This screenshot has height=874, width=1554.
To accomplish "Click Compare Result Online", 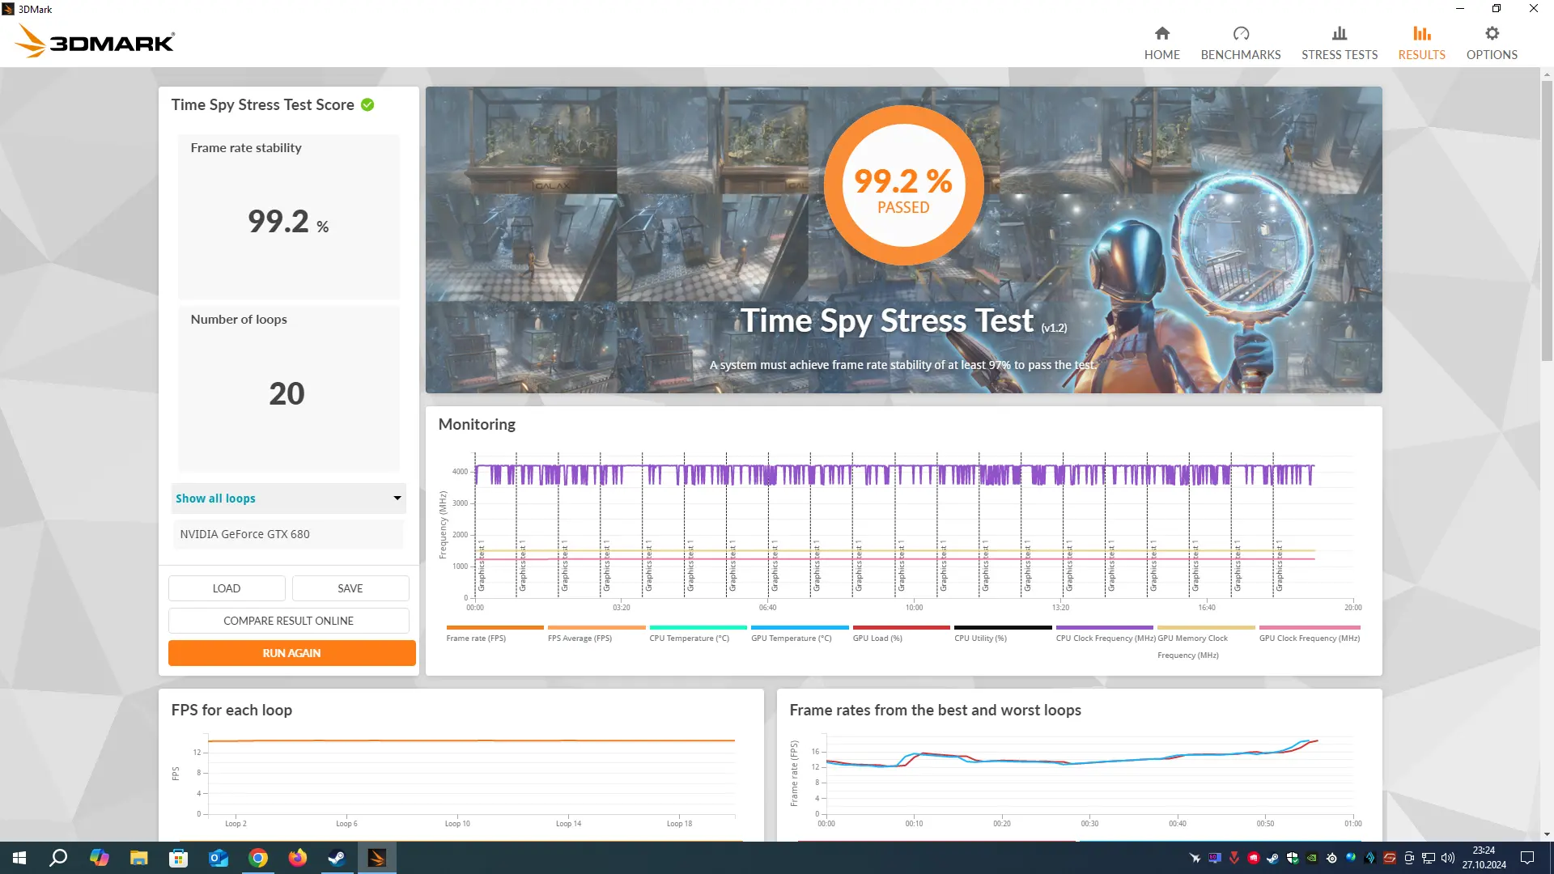I will click(289, 621).
